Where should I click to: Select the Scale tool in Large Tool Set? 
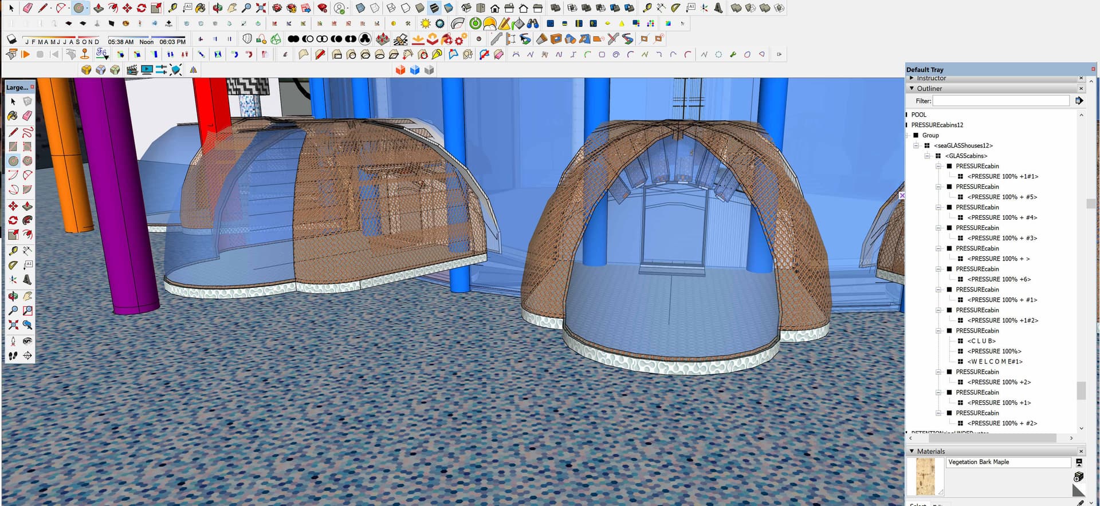tap(13, 235)
